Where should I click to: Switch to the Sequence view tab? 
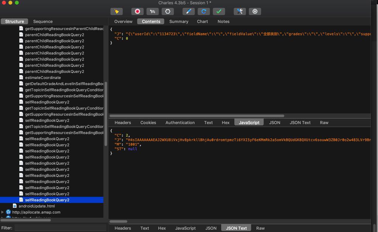(43, 21)
